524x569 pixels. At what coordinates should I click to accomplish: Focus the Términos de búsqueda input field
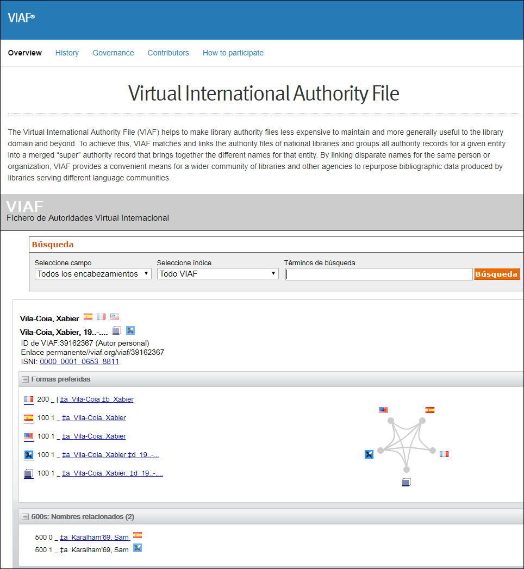pos(379,274)
